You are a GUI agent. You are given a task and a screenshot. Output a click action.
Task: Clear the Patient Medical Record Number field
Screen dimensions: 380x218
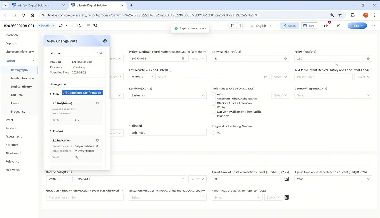(x=183, y=58)
